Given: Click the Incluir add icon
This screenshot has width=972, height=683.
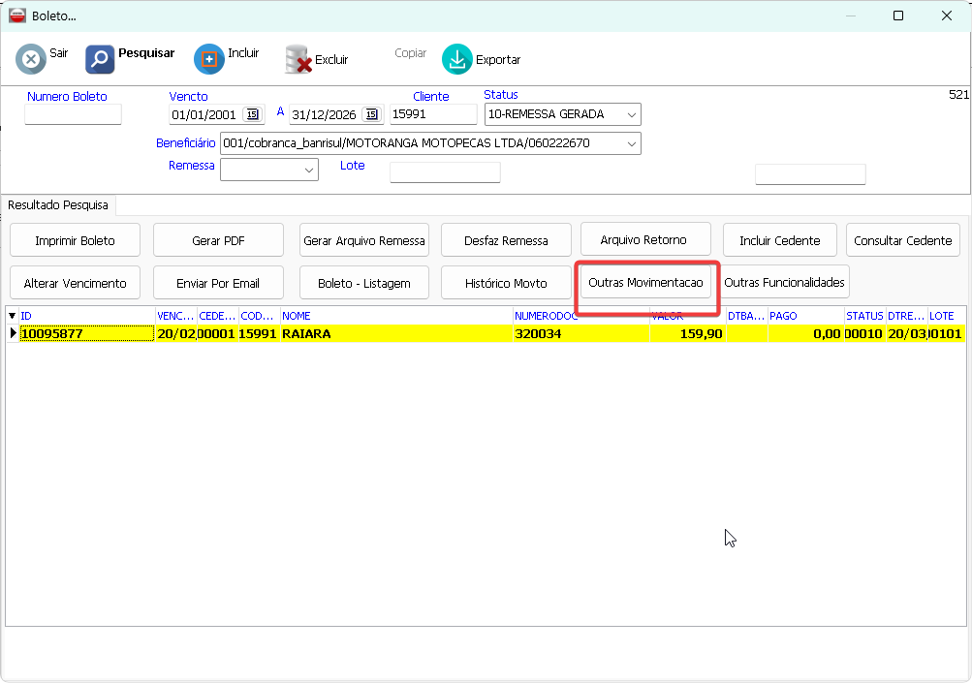Looking at the screenshot, I should (209, 59).
